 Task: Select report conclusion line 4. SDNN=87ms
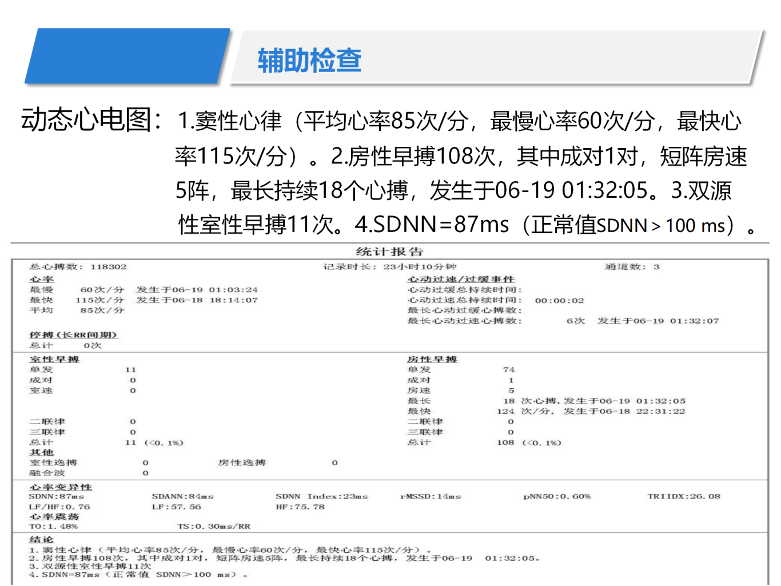pos(139,575)
